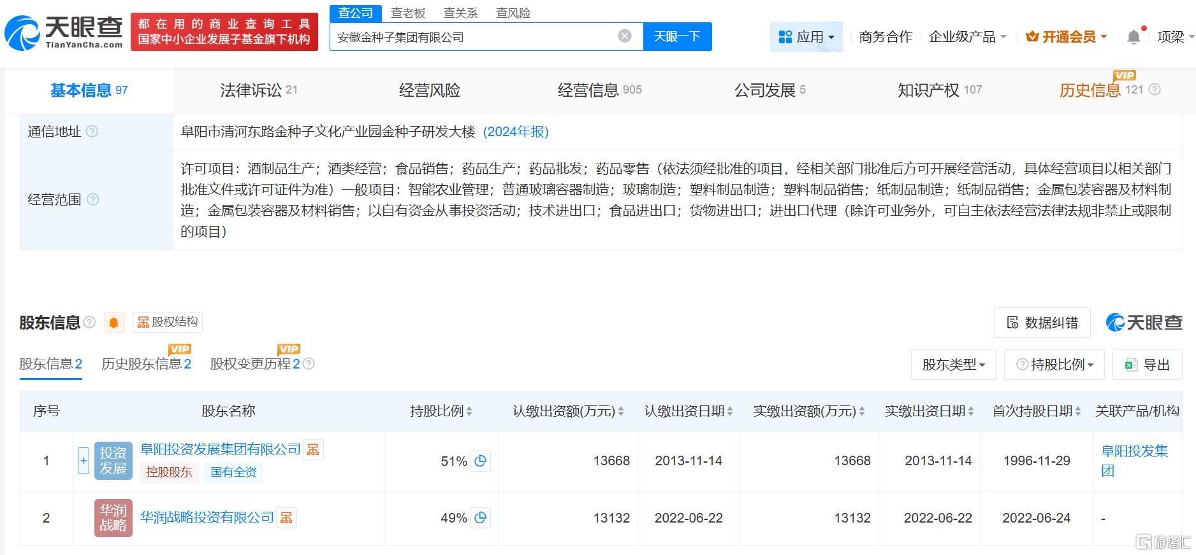Image resolution: width=1196 pixels, height=555 pixels.
Task: Switch to 经营风险 tab
Action: pos(430,90)
